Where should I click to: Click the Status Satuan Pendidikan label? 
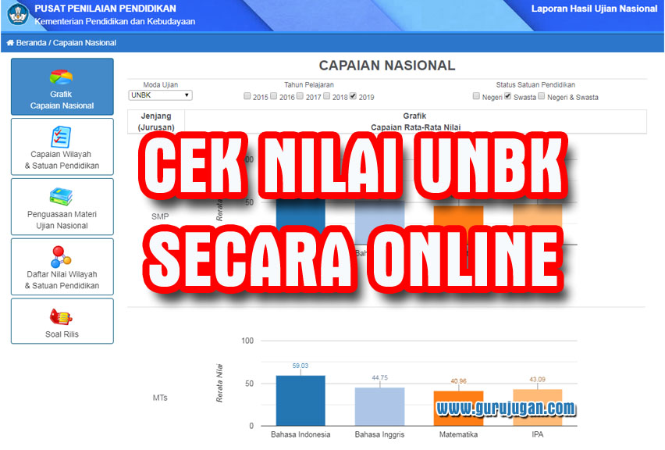point(535,85)
